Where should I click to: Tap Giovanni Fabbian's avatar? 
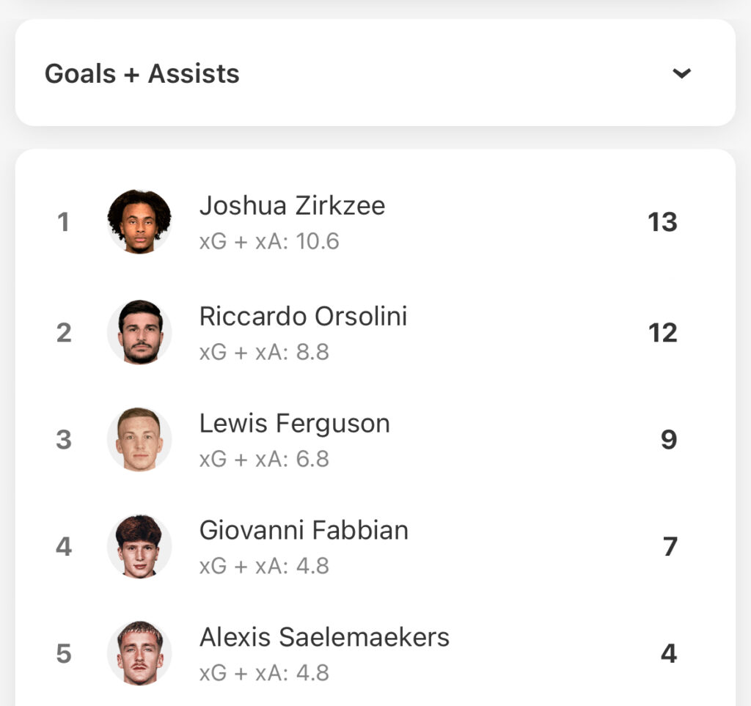coord(139,546)
